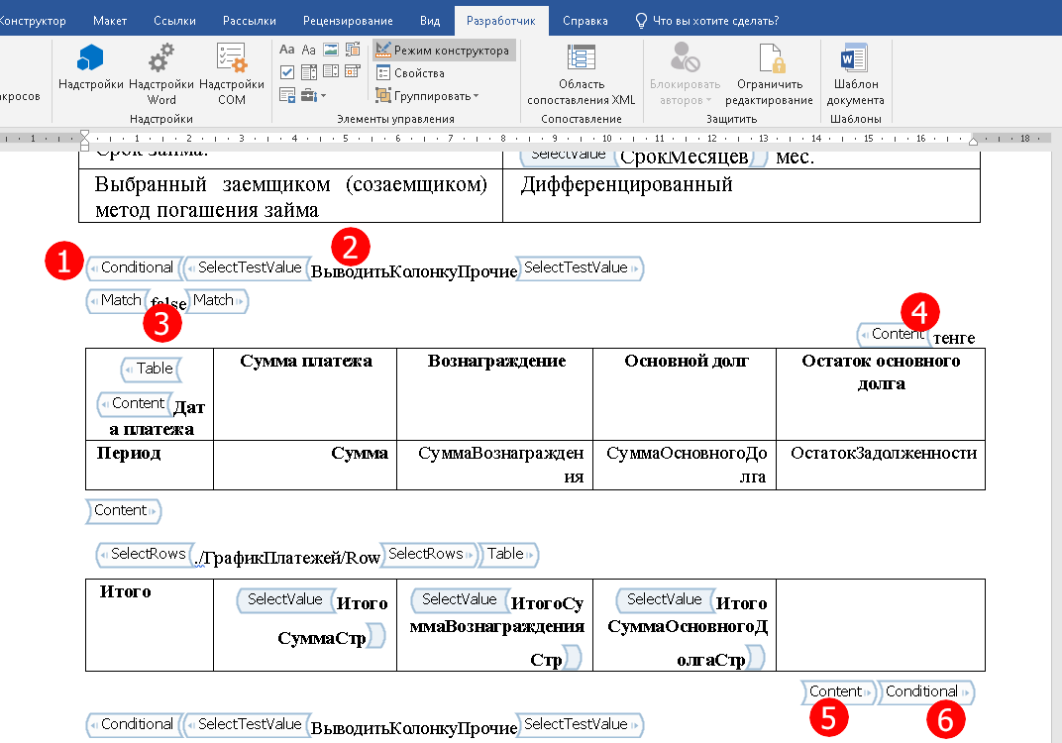The width and height of the screenshot is (1062, 743).
Task: Click the СрокМесяцев placeholder text
Action: coord(685,158)
